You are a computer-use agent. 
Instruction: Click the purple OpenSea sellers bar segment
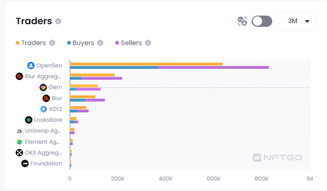click(213, 67)
